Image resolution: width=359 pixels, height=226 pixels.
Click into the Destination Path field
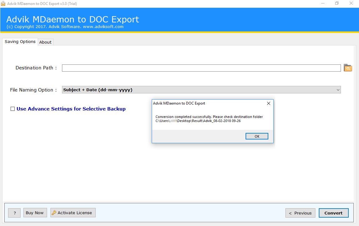pyautogui.click(x=201, y=68)
